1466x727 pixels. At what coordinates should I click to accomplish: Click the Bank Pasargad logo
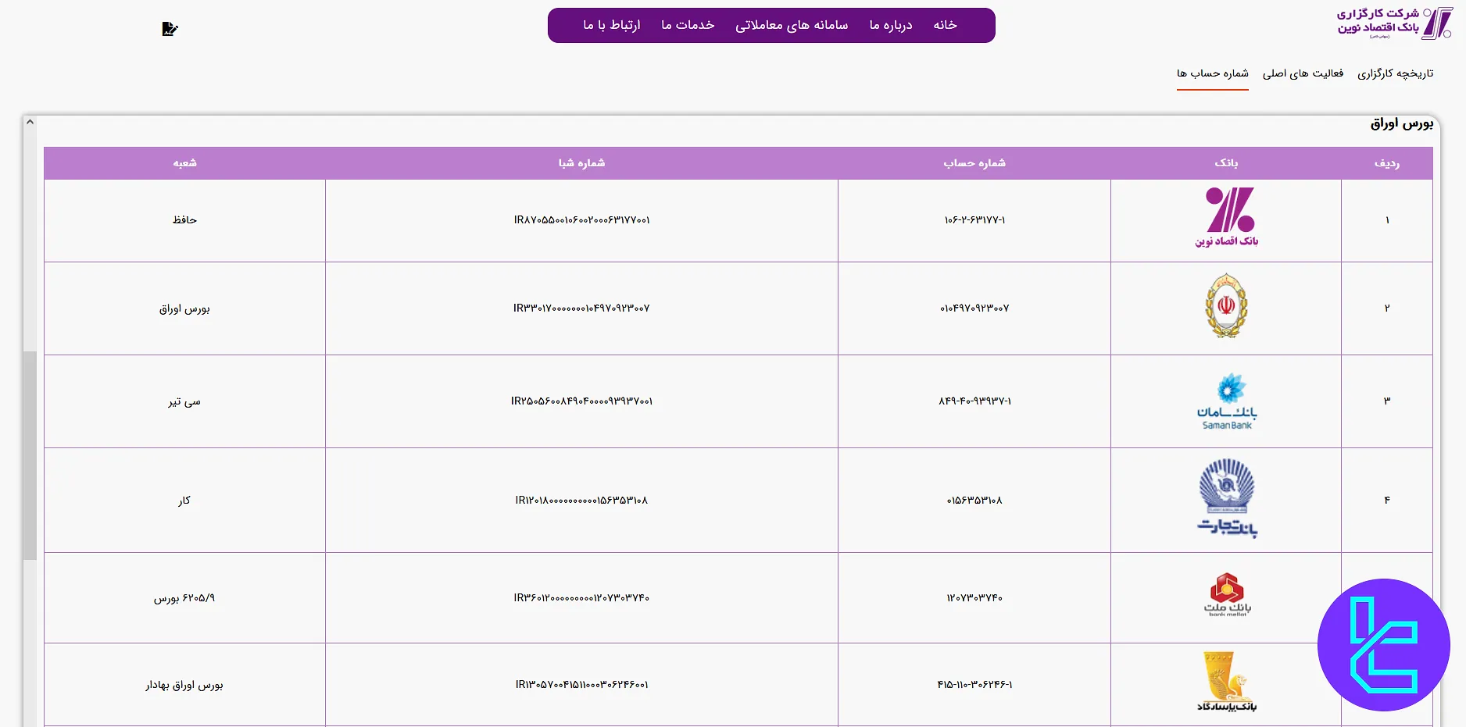click(1226, 682)
